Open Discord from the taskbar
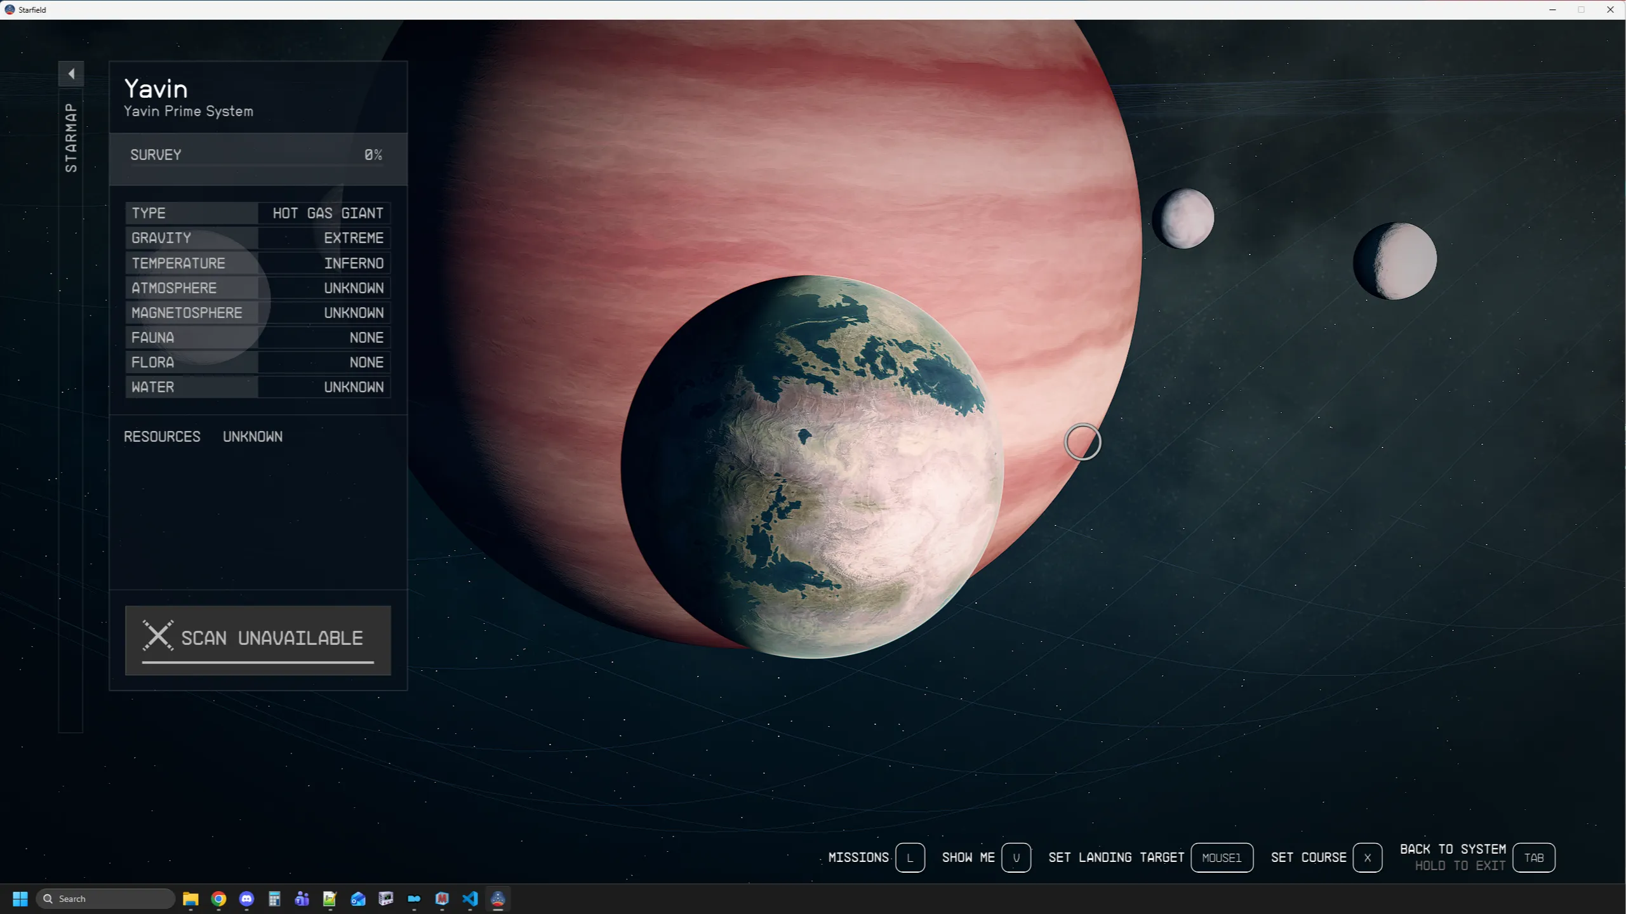Screen dimensions: 1626x914 click(246, 899)
